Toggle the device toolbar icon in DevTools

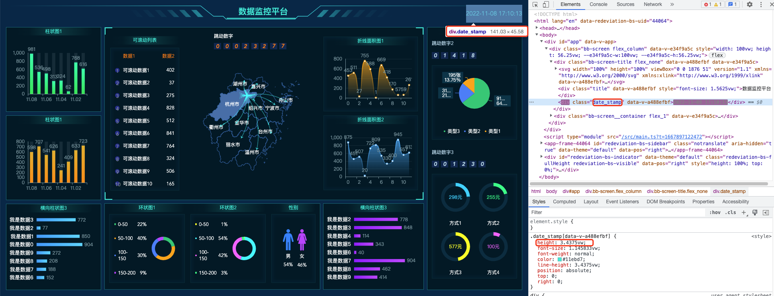tap(546, 4)
